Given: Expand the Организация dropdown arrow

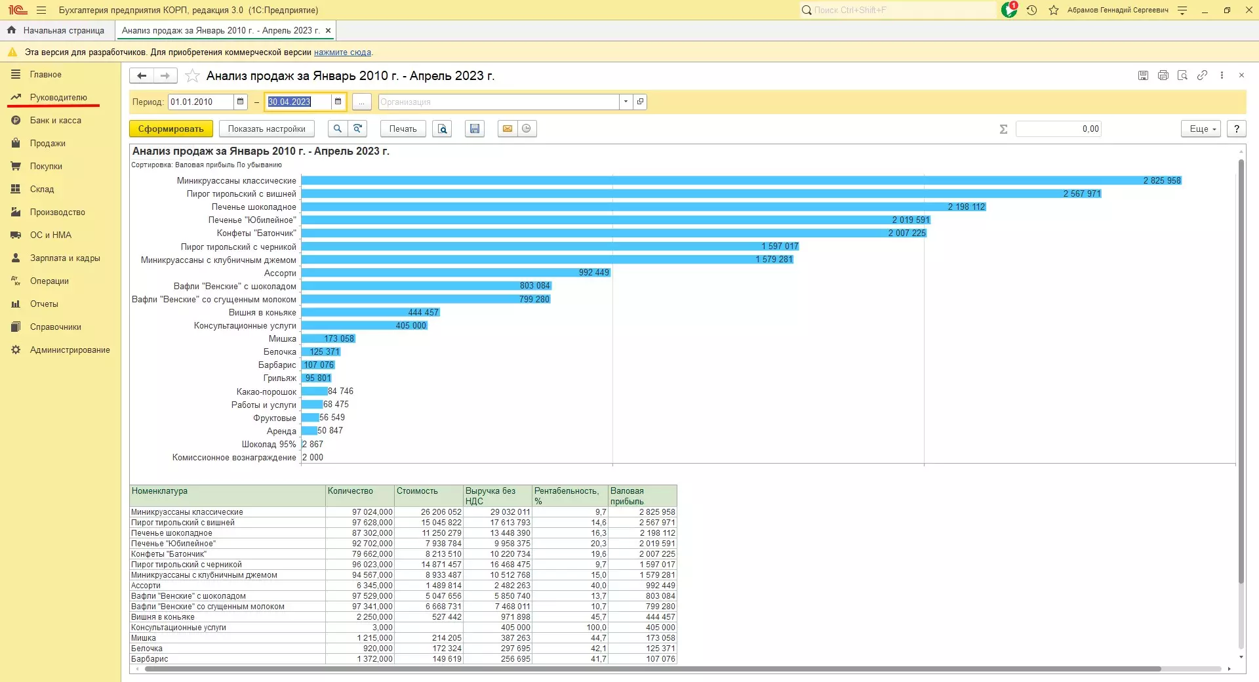Looking at the screenshot, I should (x=626, y=102).
